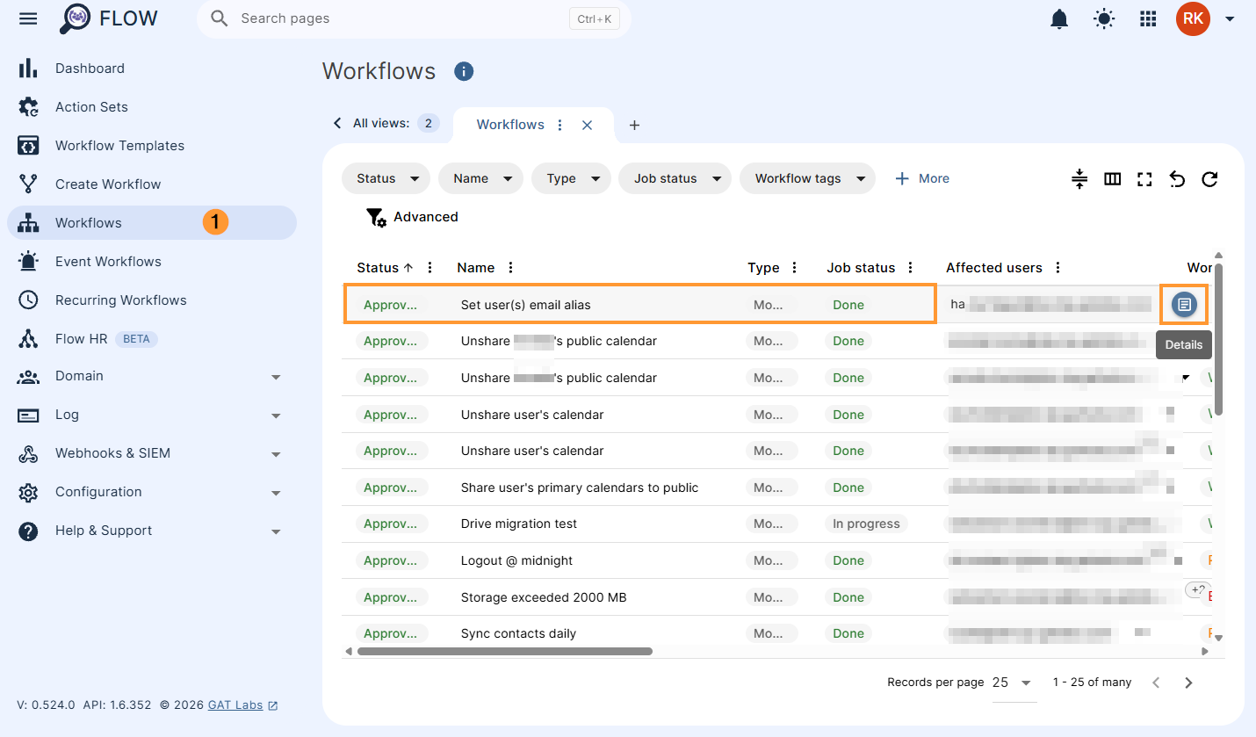Click the Workflows info icon
The height and width of the screenshot is (737, 1256).
click(x=464, y=71)
